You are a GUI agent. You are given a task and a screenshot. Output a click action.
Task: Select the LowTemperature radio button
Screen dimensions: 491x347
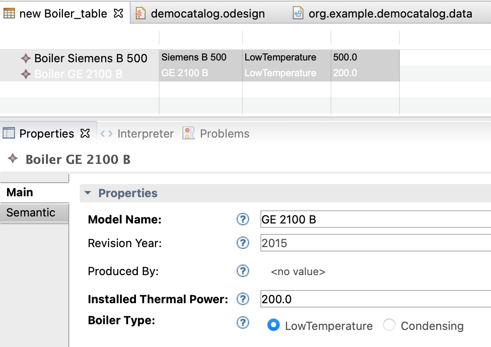tap(274, 325)
